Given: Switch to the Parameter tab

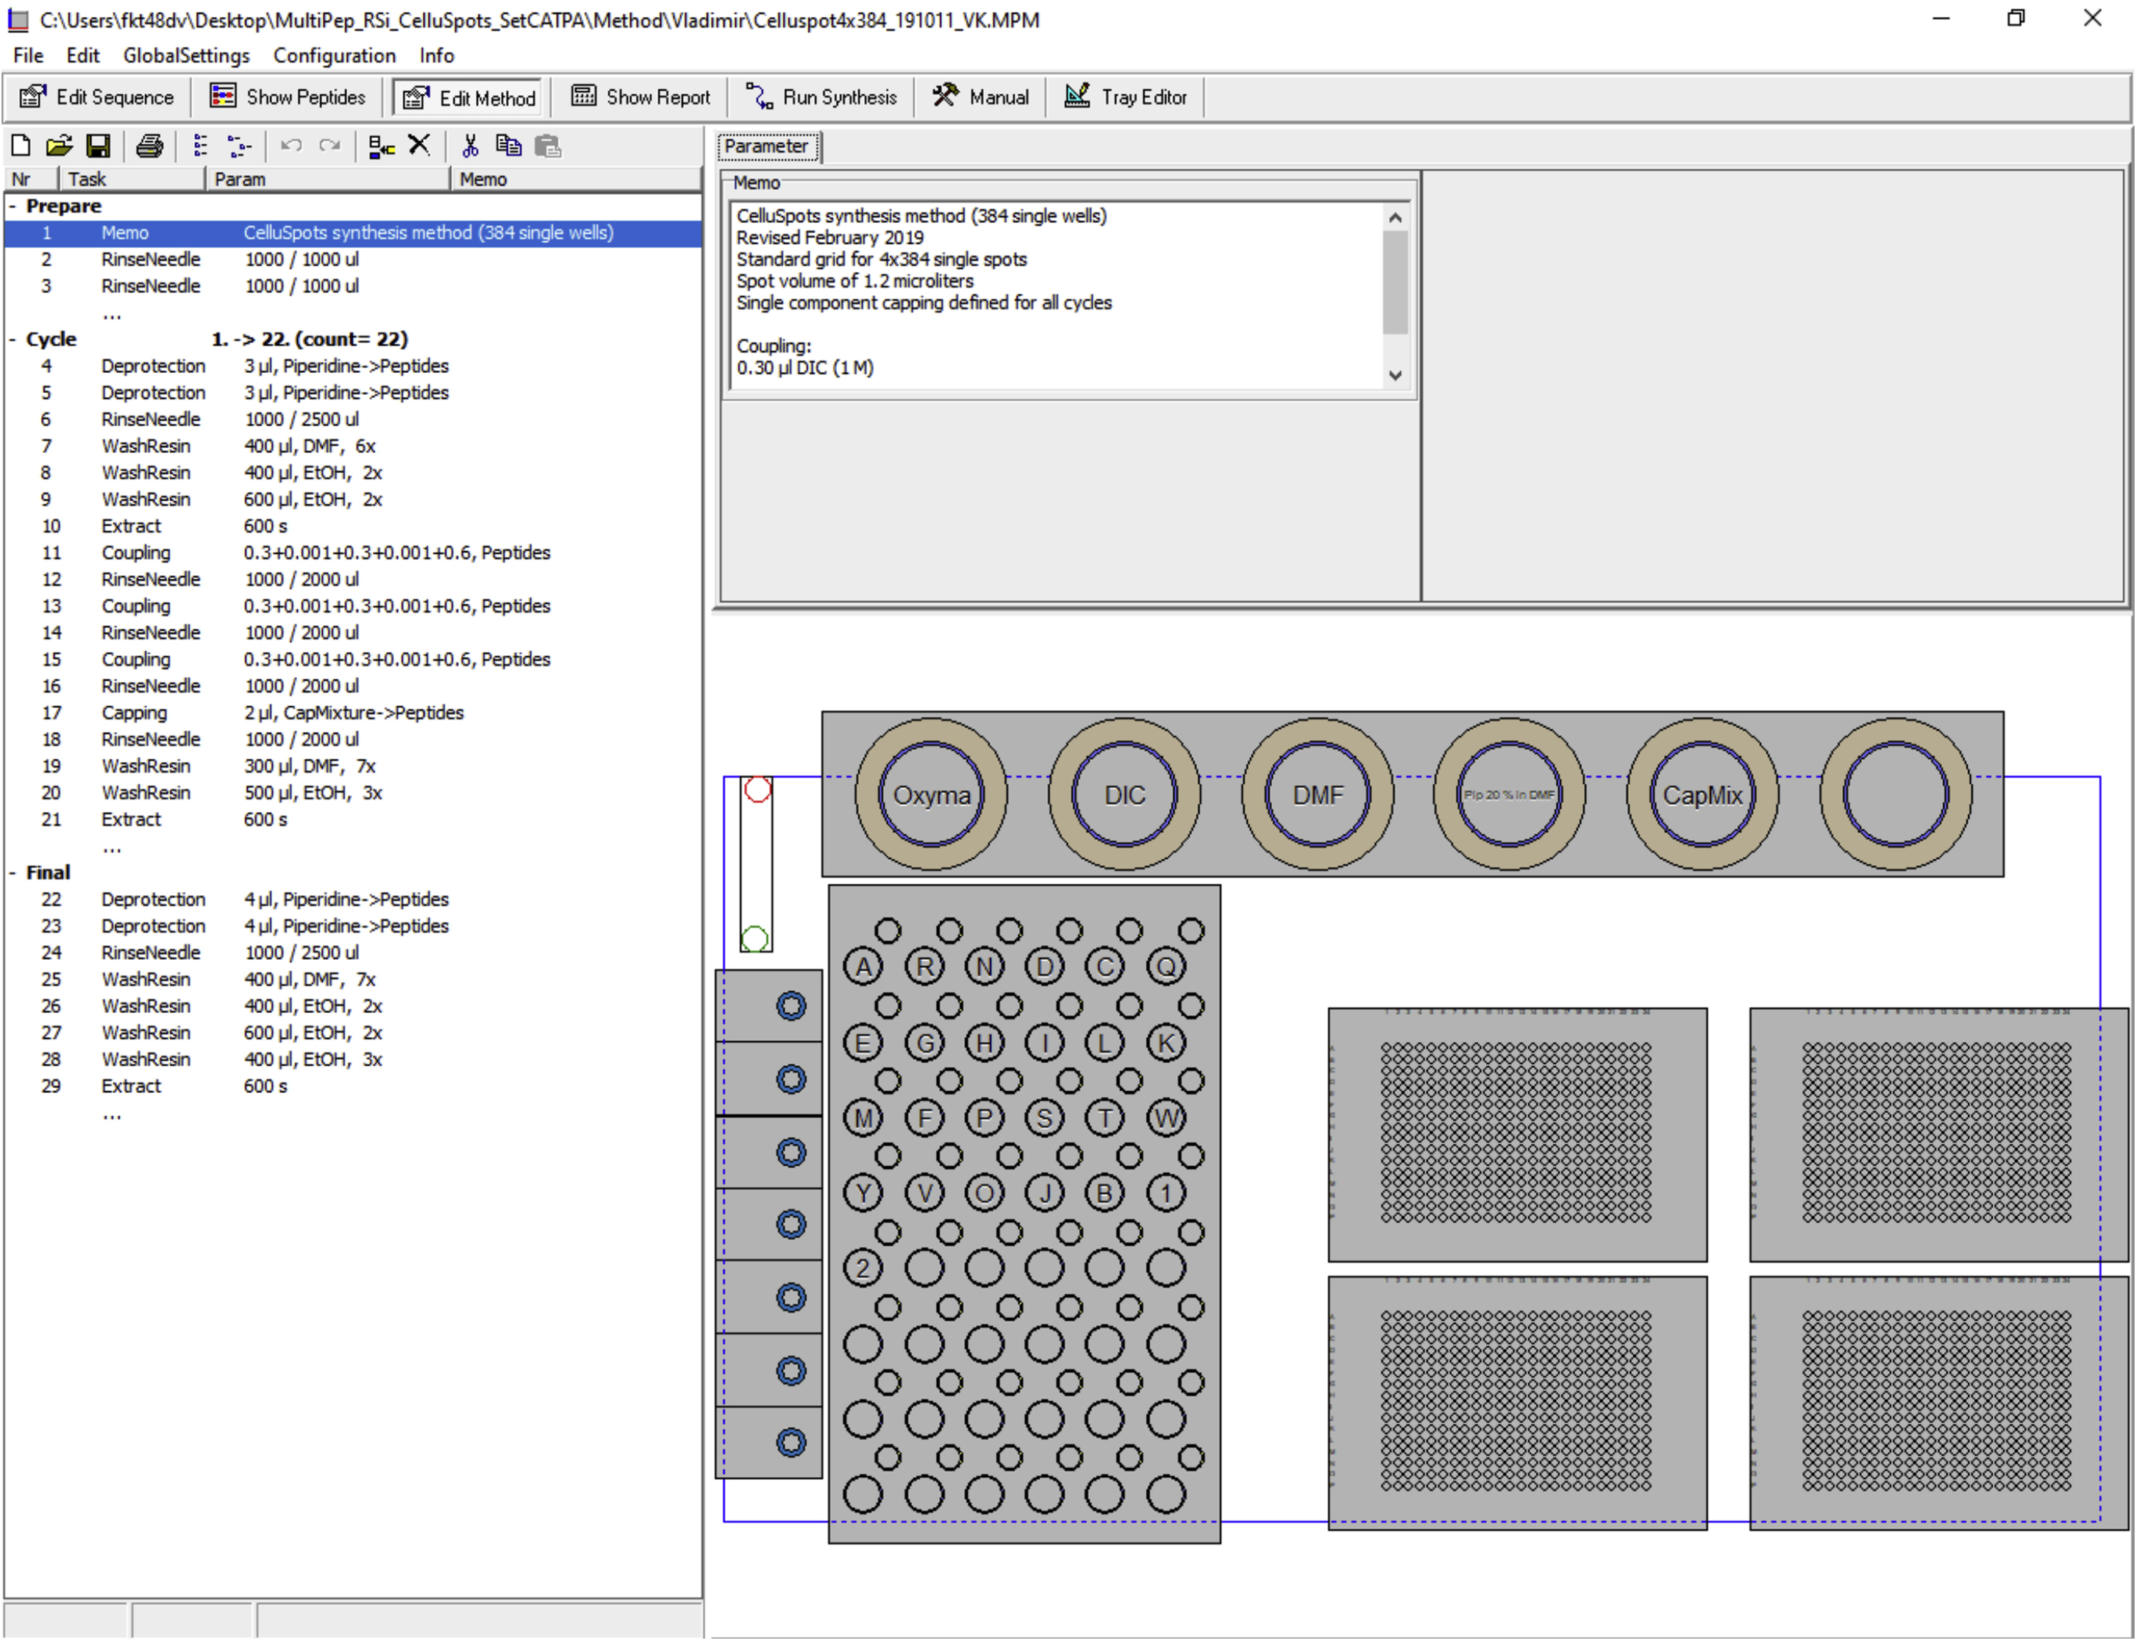Looking at the screenshot, I should point(767,146).
